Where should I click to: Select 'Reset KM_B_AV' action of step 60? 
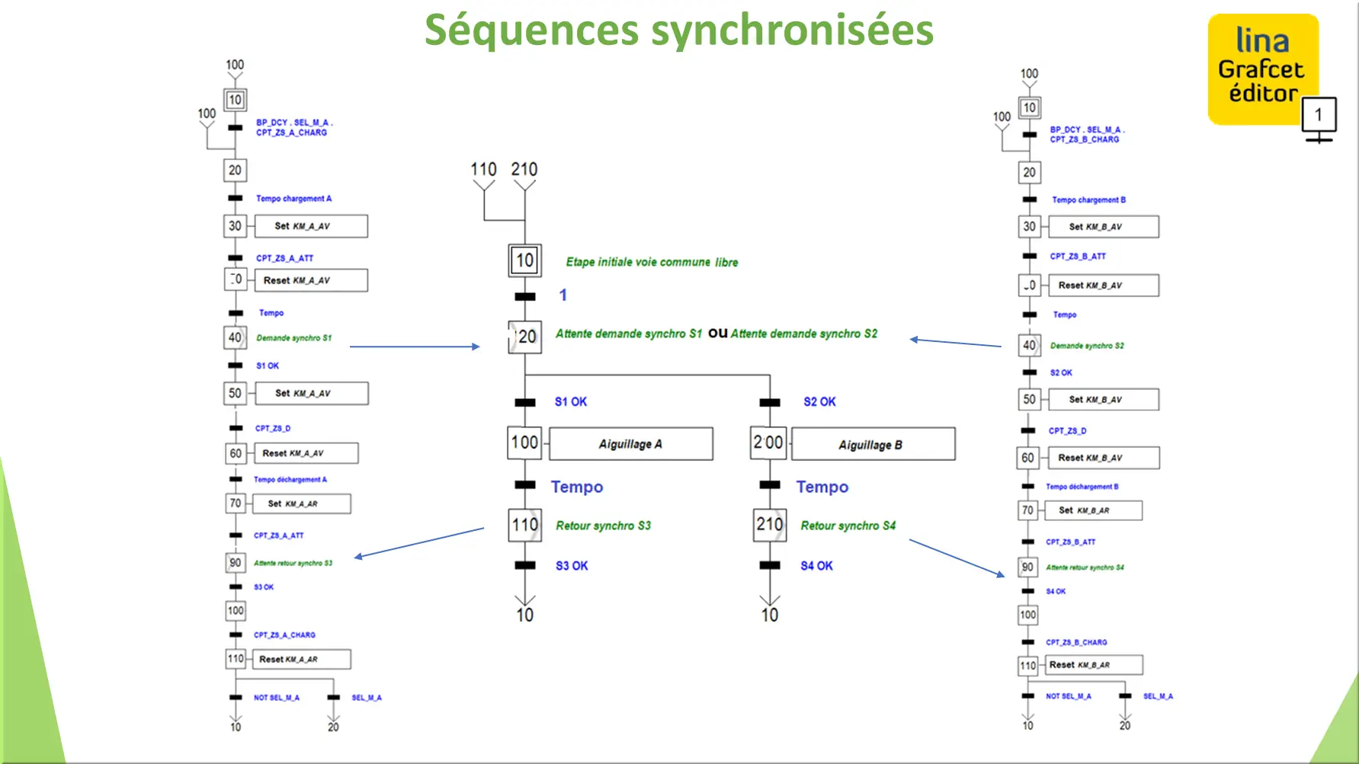[1104, 458]
